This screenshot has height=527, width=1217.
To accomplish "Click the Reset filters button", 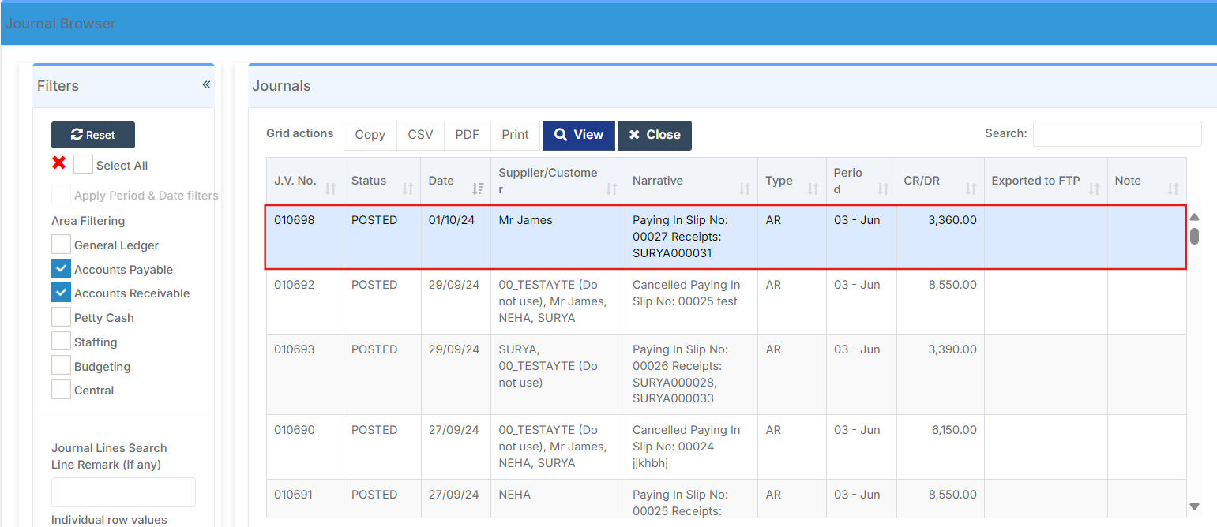I will pos(93,135).
